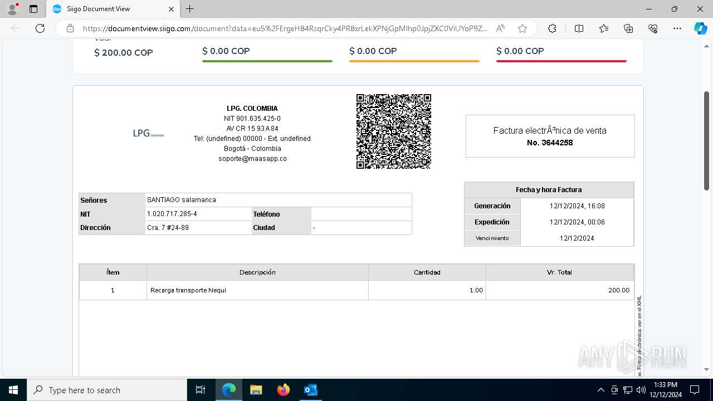This screenshot has width=713, height=401.
Task: Open Outlook from the taskbar
Action: pyautogui.click(x=310, y=390)
